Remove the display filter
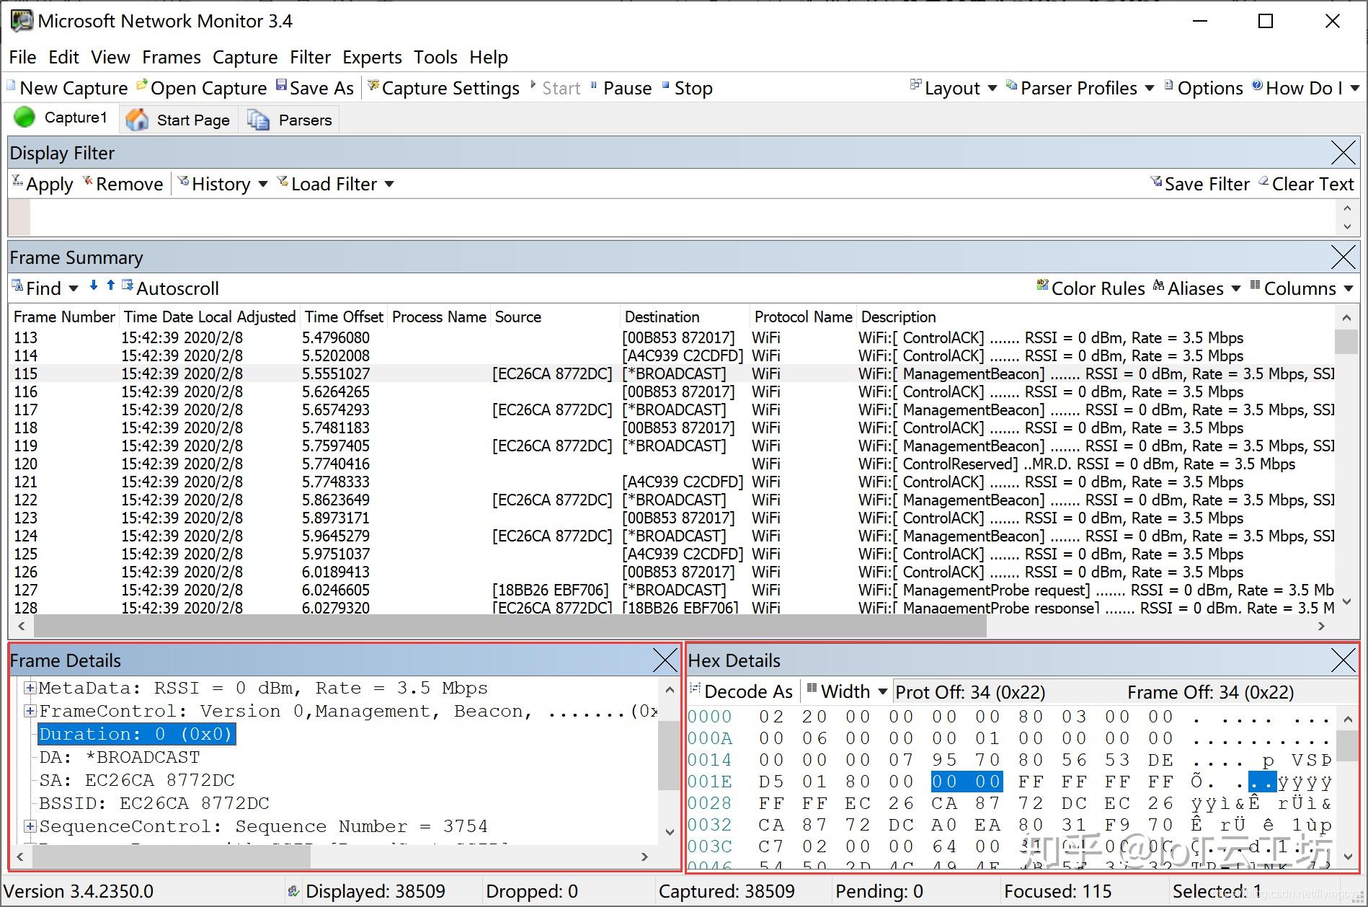Image resolution: width=1368 pixels, height=907 pixels. 130,183
